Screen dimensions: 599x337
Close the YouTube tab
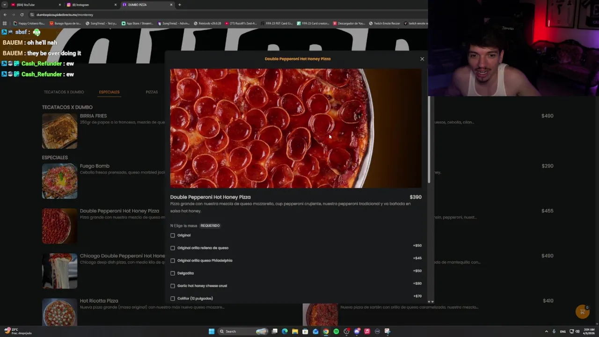60,5
